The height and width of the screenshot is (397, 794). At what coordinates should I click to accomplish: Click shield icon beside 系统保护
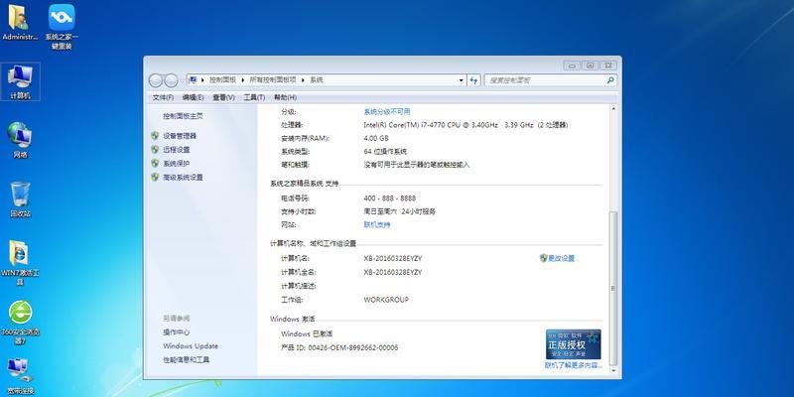coord(155,163)
